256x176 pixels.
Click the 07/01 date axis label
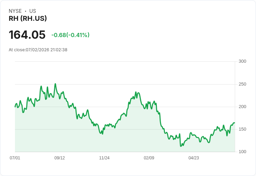15,158
